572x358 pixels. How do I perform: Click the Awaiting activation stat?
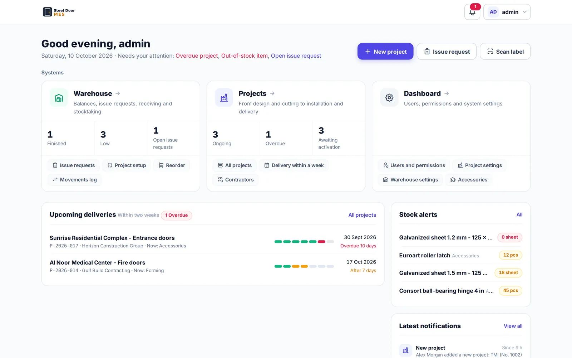pos(339,138)
